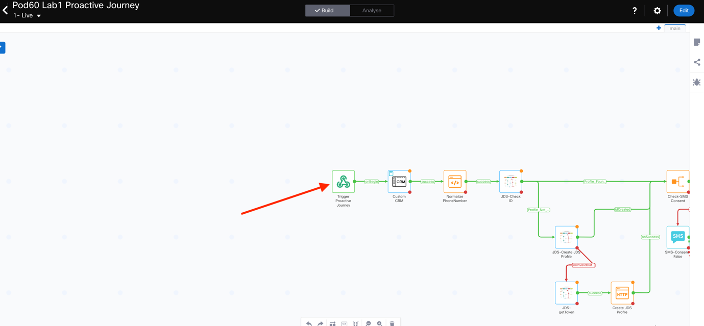Click the onSuccess connector label
This screenshot has width=704, height=326.
click(x=650, y=237)
